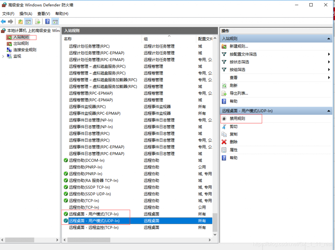
Task: Click the tree pane horizontal scrollbar thumb
Action: pyautogui.click(x=20, y=240)
